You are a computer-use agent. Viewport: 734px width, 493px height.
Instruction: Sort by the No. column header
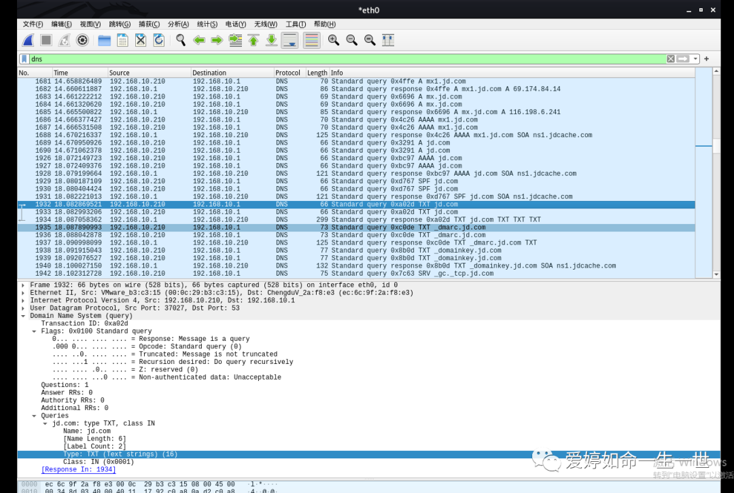[x=35, y=73]
